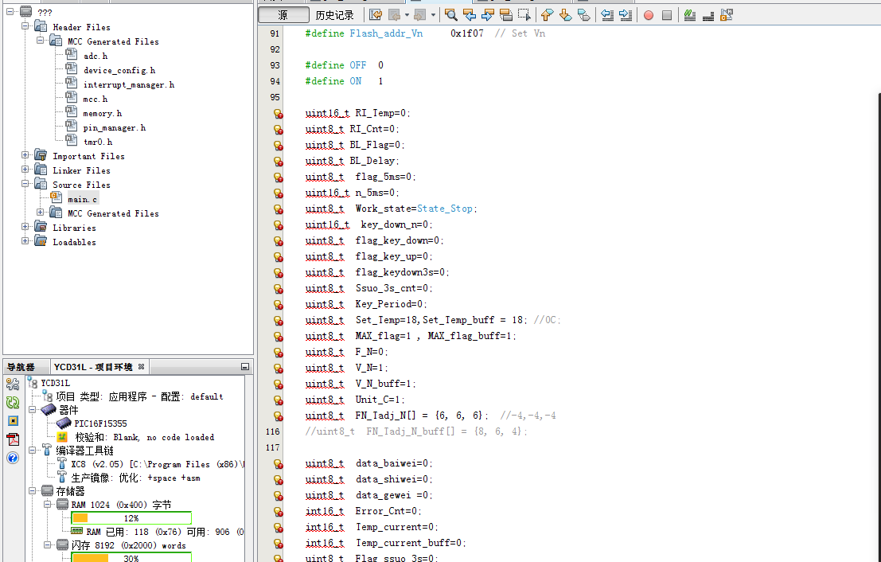
Task: Click the shift line left icon
Action: [x=607, y=15]
